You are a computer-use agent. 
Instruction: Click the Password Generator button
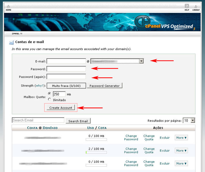(105, 86)
